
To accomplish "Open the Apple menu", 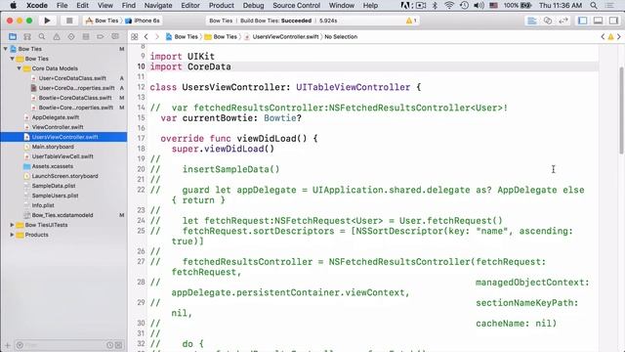I will [x=13, y=6].
